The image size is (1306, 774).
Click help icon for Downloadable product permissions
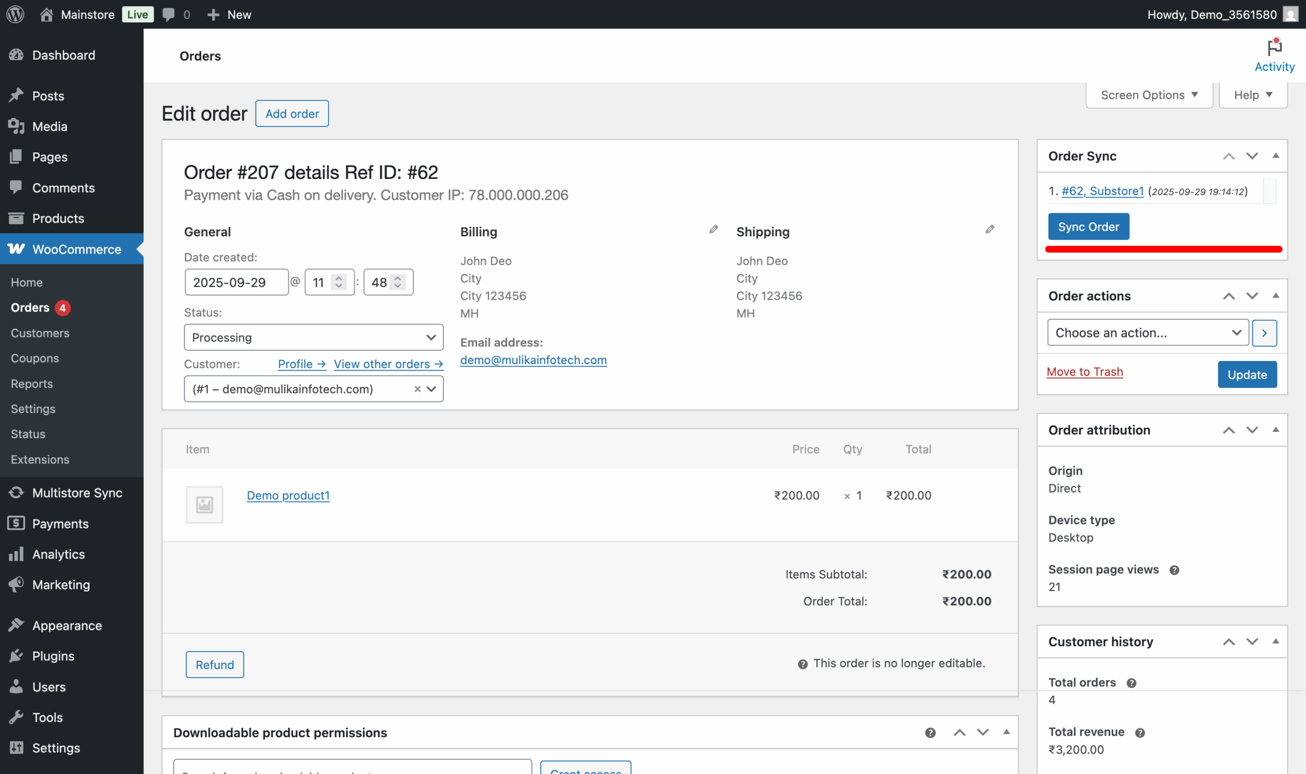point(930,733)
